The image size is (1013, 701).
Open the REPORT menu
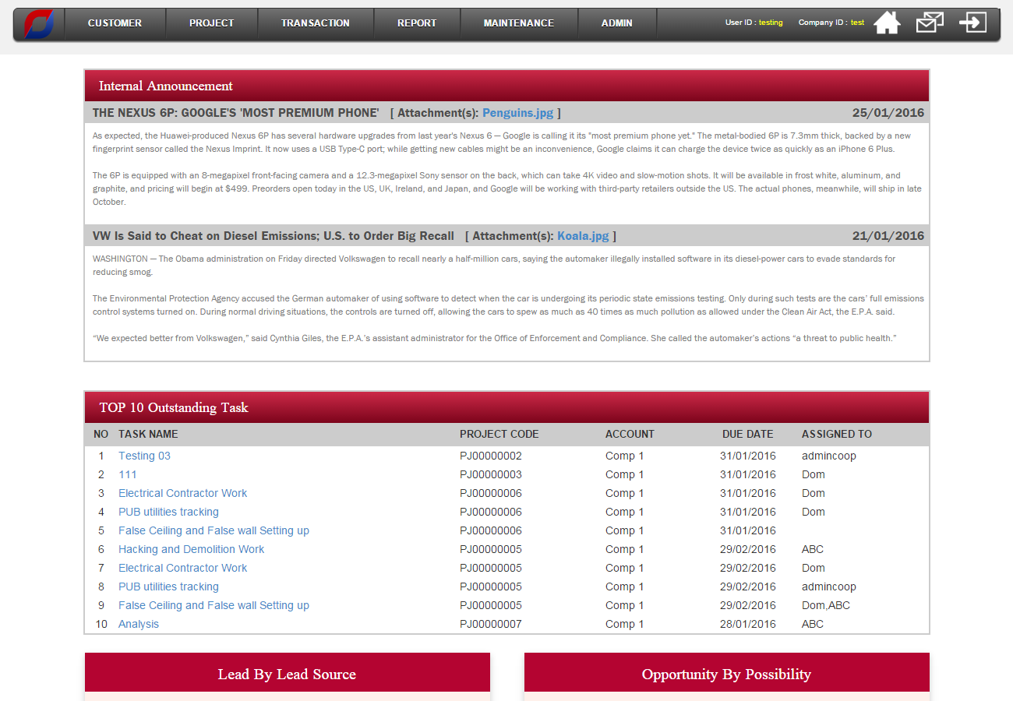417,23
